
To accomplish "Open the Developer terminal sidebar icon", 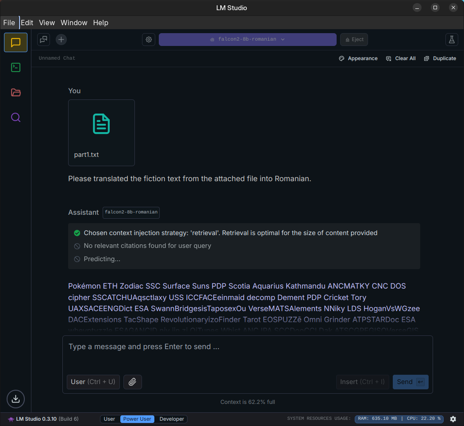I will (x=15, y=68).
